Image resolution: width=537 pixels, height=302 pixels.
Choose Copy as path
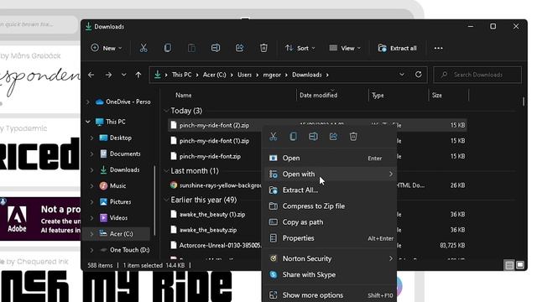pos(331,222)
